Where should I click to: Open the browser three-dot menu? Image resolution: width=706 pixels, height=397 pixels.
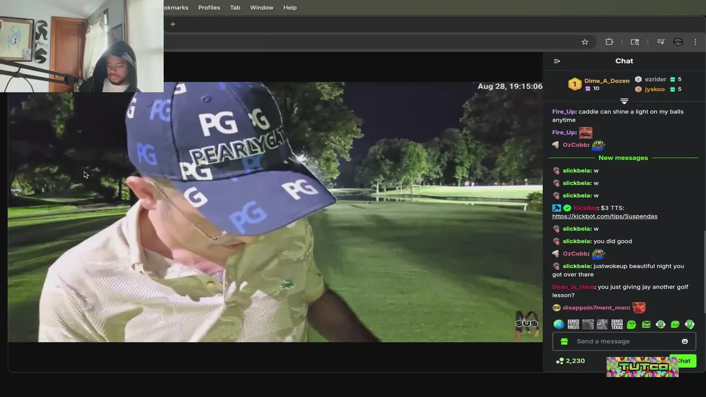(695, 42)
